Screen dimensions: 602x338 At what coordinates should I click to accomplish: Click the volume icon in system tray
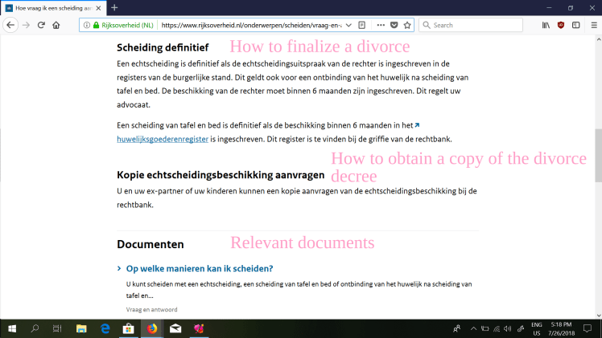click(508, 328)
